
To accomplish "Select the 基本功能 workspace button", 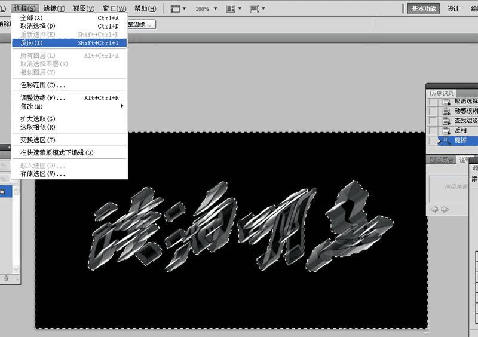I will click(424, 8).
